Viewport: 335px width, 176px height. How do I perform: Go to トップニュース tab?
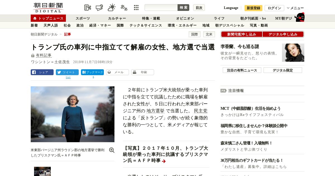(48, 18)
